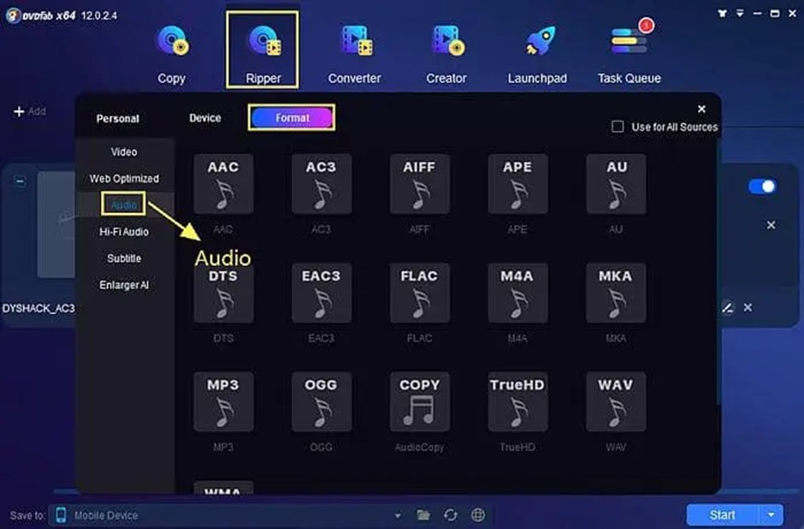
Task: Check Use for All Sources
Action: click(618, 126)
